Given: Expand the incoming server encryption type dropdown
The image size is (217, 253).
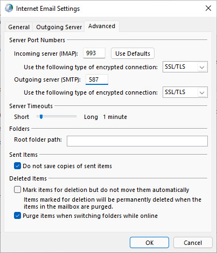Looking at the screenshot, I should [185, 67].
